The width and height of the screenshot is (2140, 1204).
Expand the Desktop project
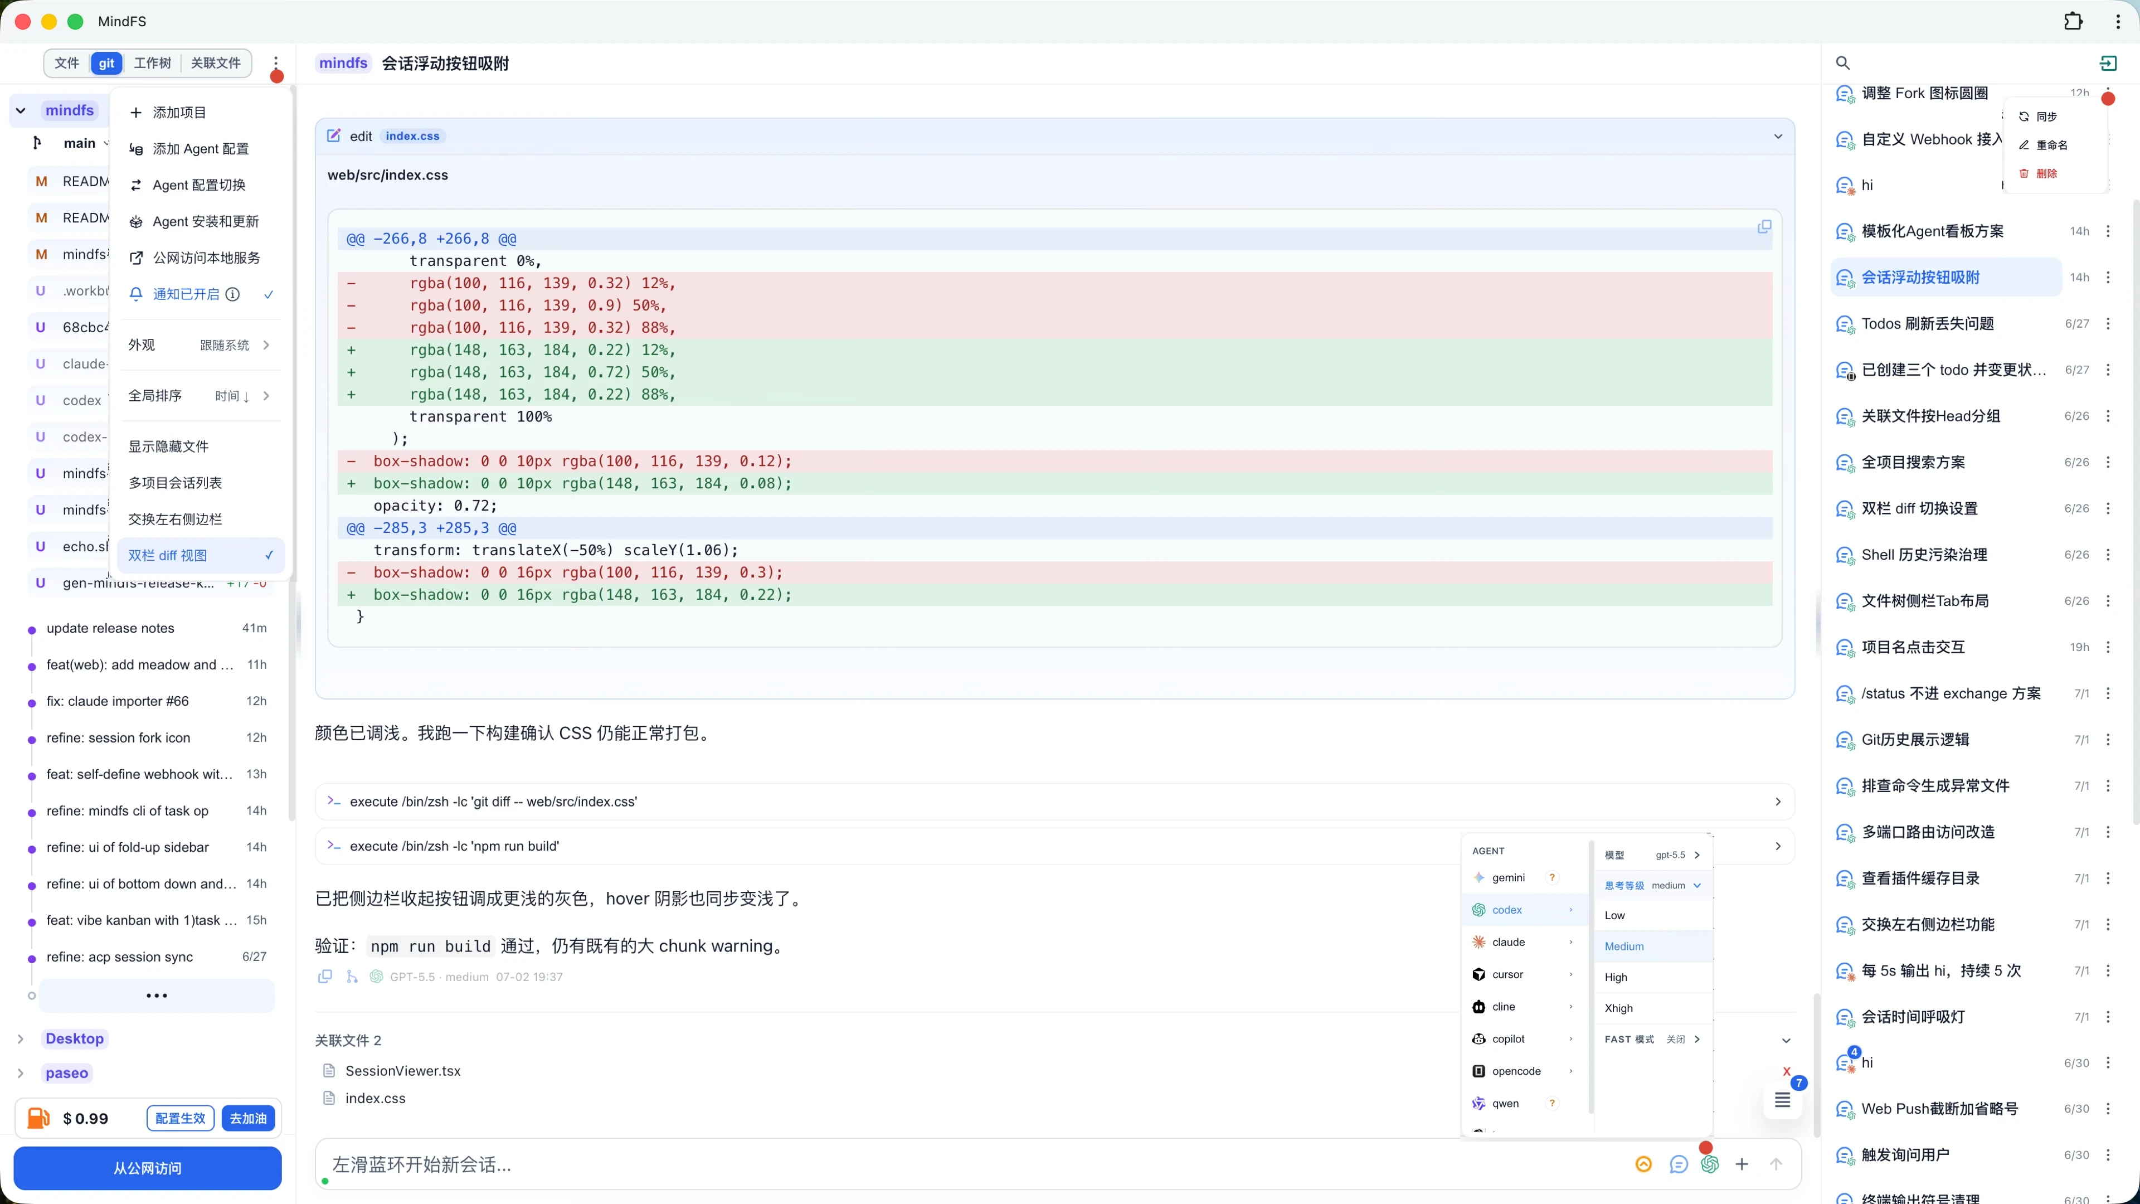click(x=21, y=1038)
